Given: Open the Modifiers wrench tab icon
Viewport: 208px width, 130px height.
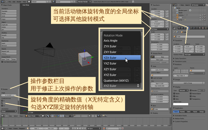Looking at the screenshot, I should click(194, 28).
